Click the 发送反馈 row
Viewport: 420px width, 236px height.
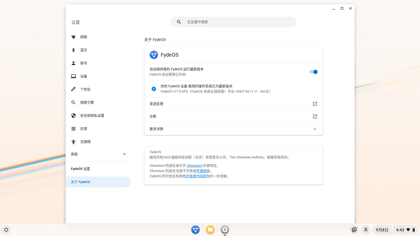[234, 104]
